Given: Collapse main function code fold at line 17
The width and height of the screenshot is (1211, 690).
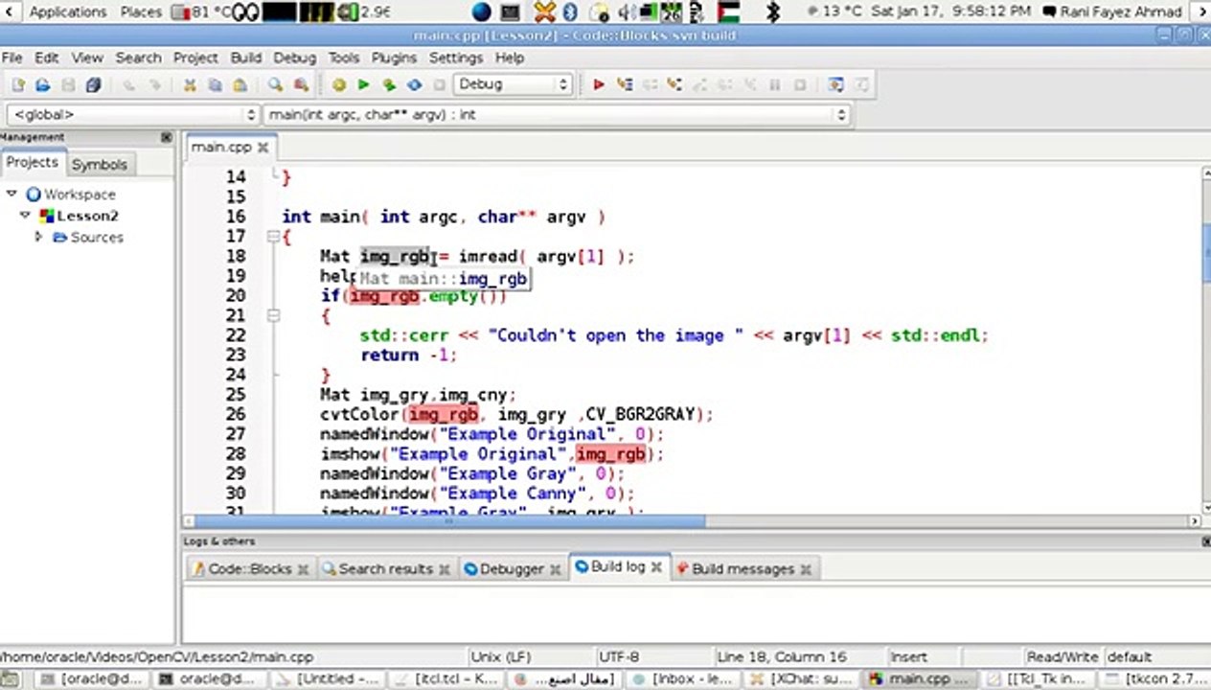Looking at the screenshot, I should 273,236.
